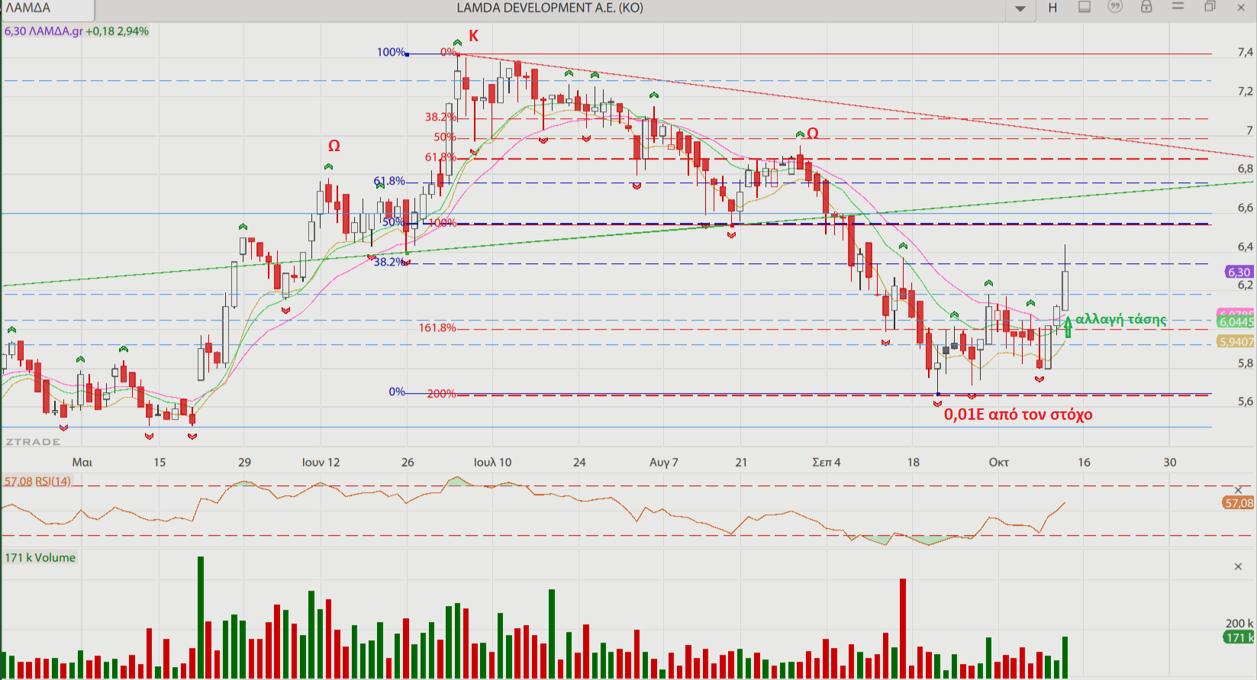Close the Volume indicator panel
The width and height of the screenshot is (1257, 680).
click(1239, 566)
